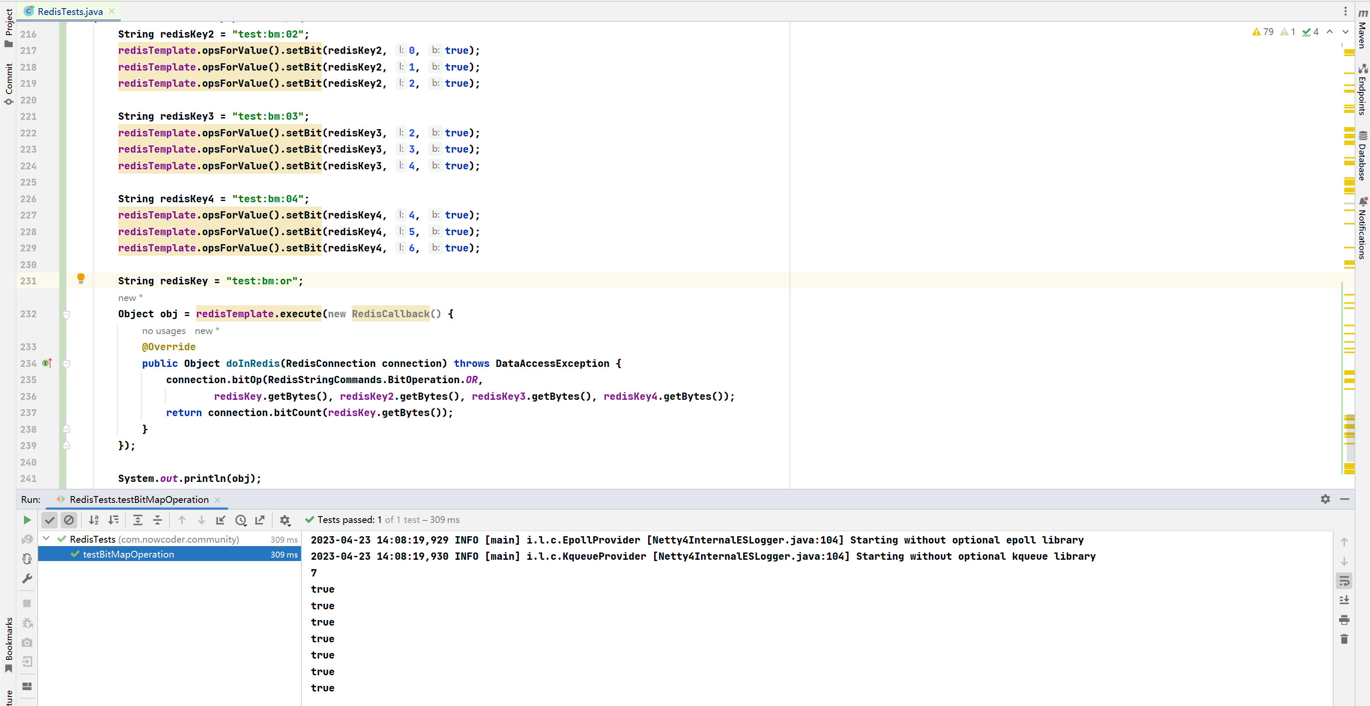This screenshot has width=1370, height=706.
Task: Collapse code block at line 232
Action: tap(66, 314)
